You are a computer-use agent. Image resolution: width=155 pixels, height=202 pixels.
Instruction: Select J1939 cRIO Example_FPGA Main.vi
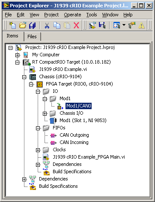pos(89,157)
